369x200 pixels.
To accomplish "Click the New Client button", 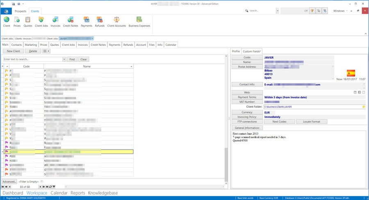I will coord(14,51).
